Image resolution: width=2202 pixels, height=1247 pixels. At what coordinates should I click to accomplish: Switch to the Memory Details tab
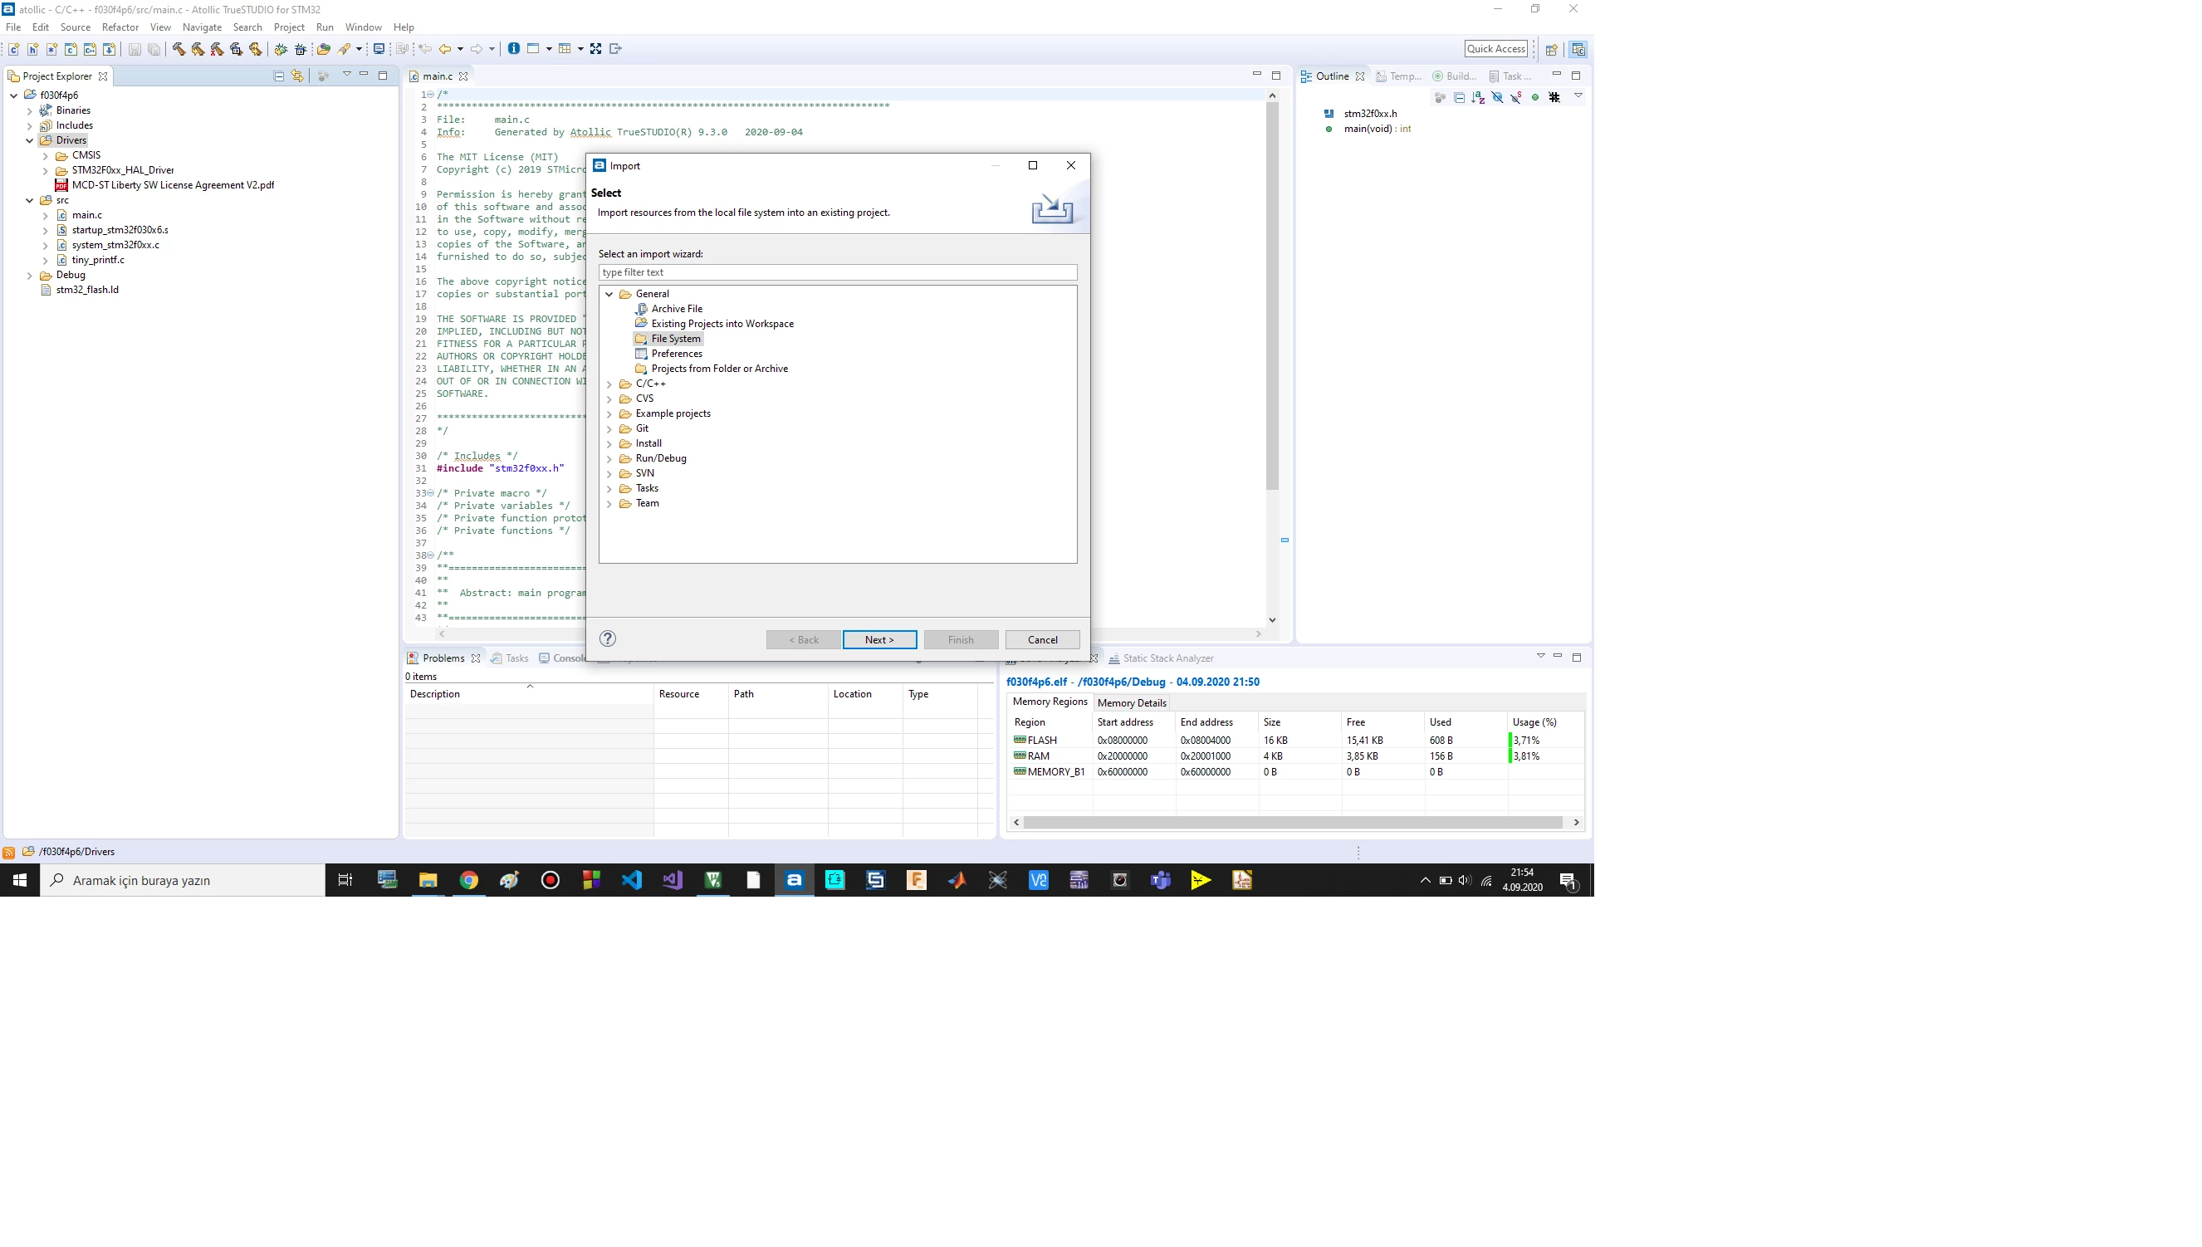tap(1132, 702)
